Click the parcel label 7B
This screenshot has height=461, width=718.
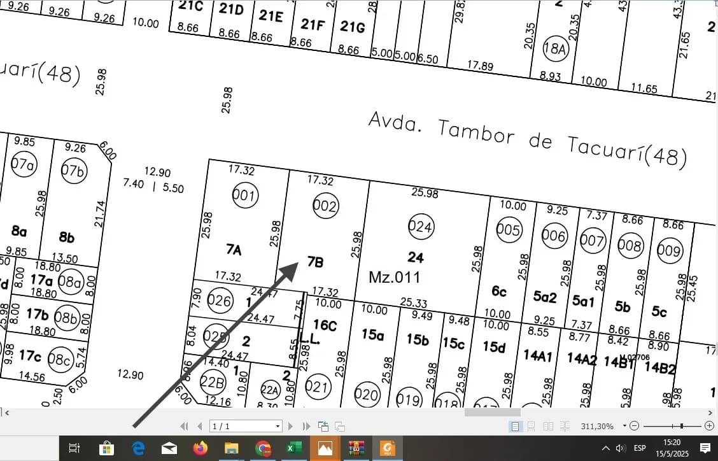pyautogui.click(x=316, y=262)
